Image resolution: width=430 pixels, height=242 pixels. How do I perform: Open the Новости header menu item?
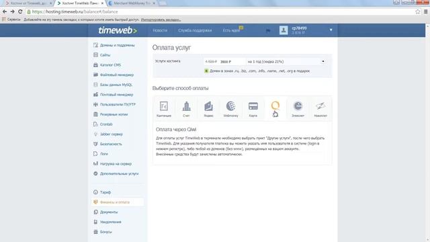160,30
